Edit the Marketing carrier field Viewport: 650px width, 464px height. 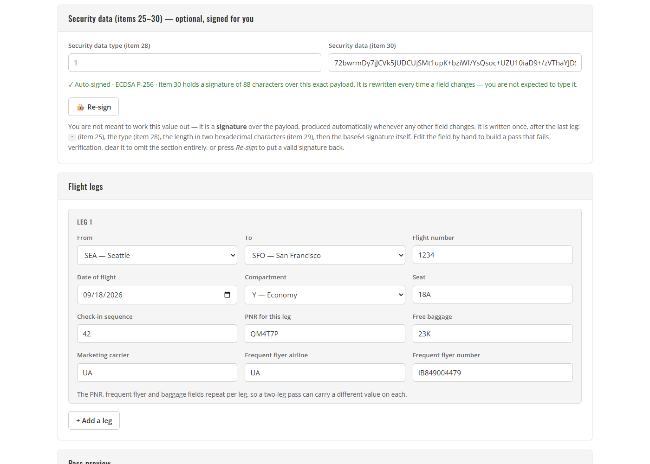(157, 373)
